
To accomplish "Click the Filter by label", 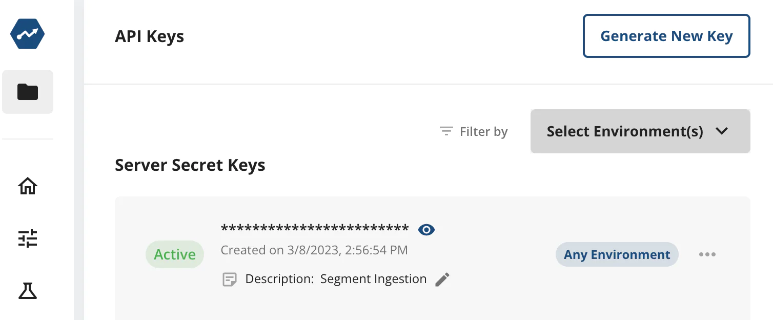I will [483, 132].
